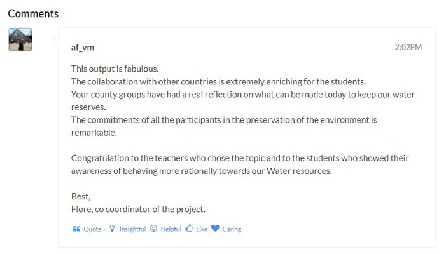The height and width of the screenshot is (254, 446).
Task: Click the "Best," closing line
Action: tap(81, 196)
